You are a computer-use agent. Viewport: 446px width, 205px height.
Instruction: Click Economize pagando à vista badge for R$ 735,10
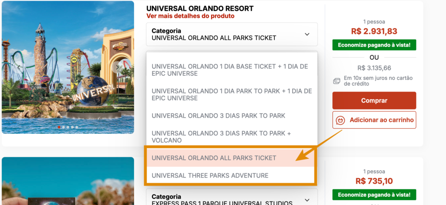[x=374, y=195]
